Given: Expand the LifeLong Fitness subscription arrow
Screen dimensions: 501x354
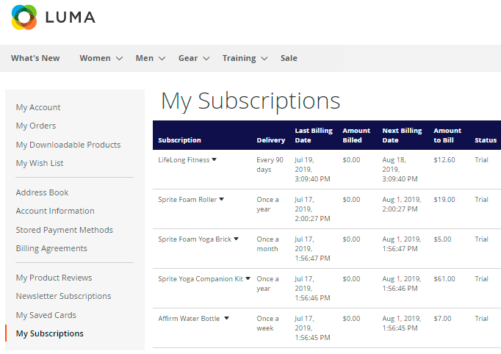Looking at the screenshot, I should tap(215, 159).
